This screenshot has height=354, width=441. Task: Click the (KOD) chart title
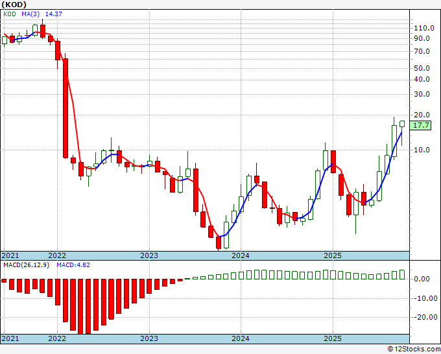click(14, 5)
